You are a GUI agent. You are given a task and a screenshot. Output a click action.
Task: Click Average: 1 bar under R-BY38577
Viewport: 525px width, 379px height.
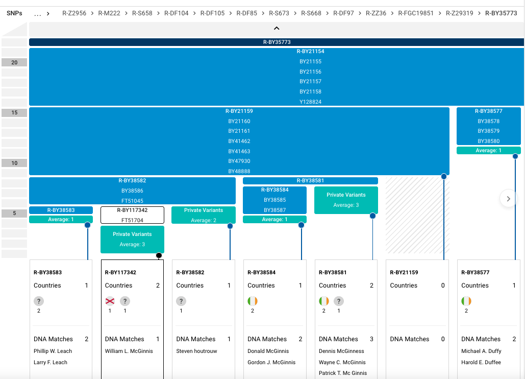coord(488,151)
